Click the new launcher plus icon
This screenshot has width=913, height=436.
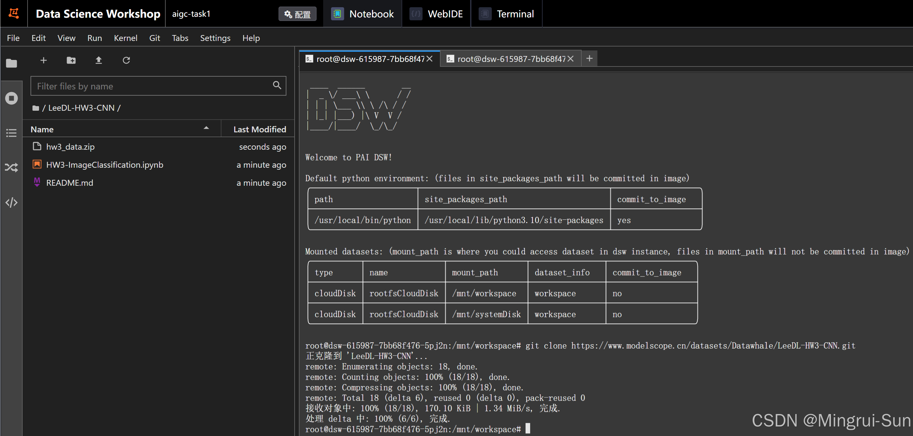tap(44, 60)
